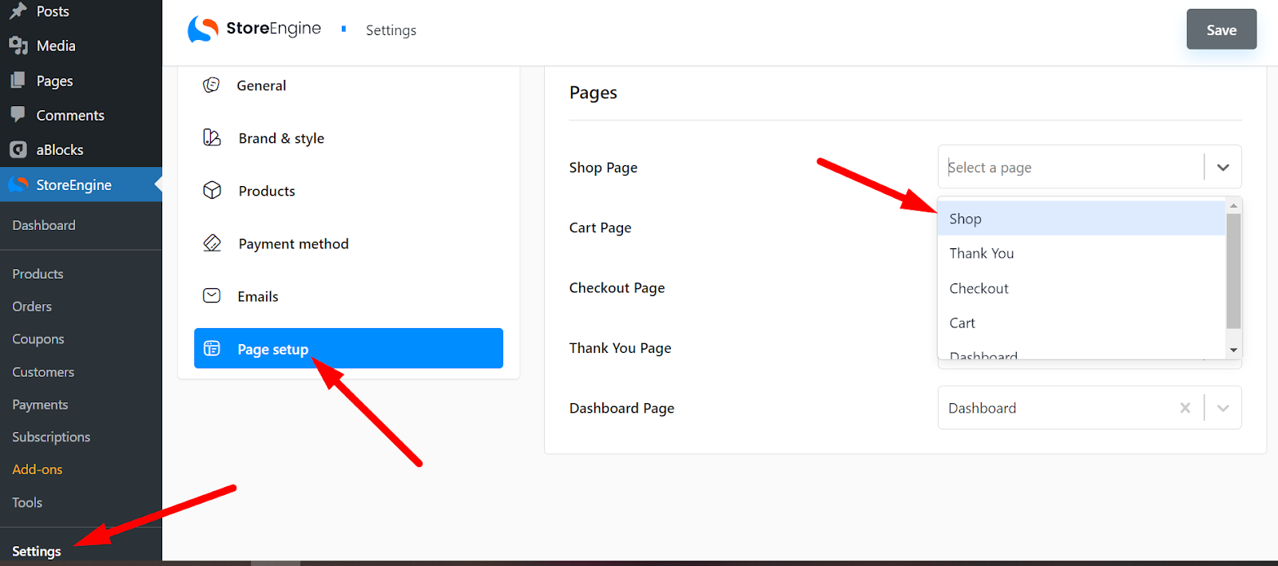This screenshot has width=1278, height=566.
Task: Switch to the Products settings tab
Action: click(x=348, y=191)
